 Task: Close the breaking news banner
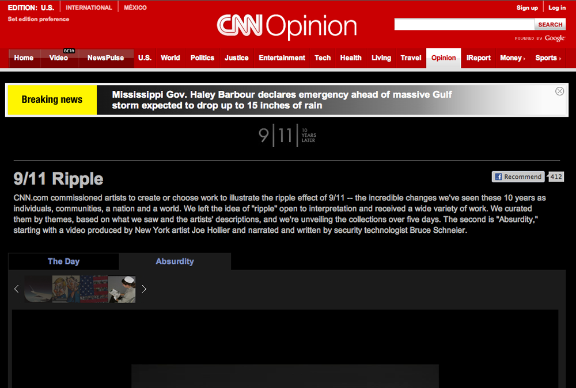(x=559, y=91)
